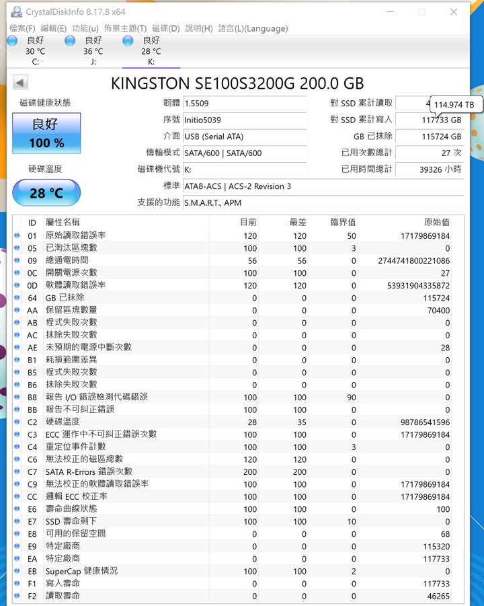Click GB erased value 115724 GB
The image size is (484, 606).
coord(430,137)
